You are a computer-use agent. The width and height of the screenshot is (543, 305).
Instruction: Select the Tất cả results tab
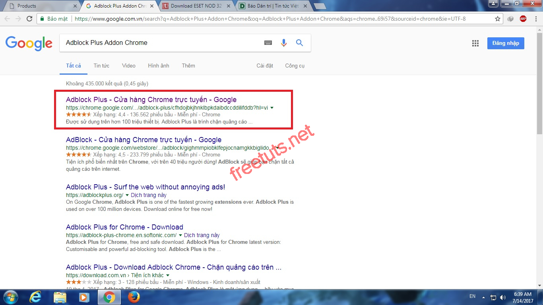pos(74,66)
